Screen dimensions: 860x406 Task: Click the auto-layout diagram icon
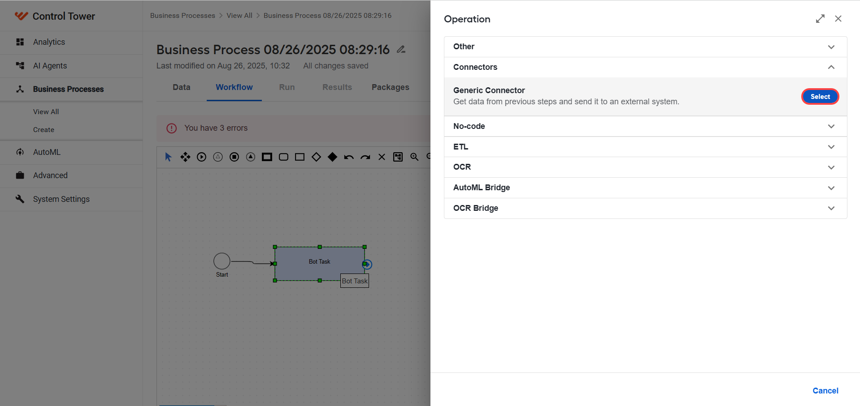pos(398,157)
